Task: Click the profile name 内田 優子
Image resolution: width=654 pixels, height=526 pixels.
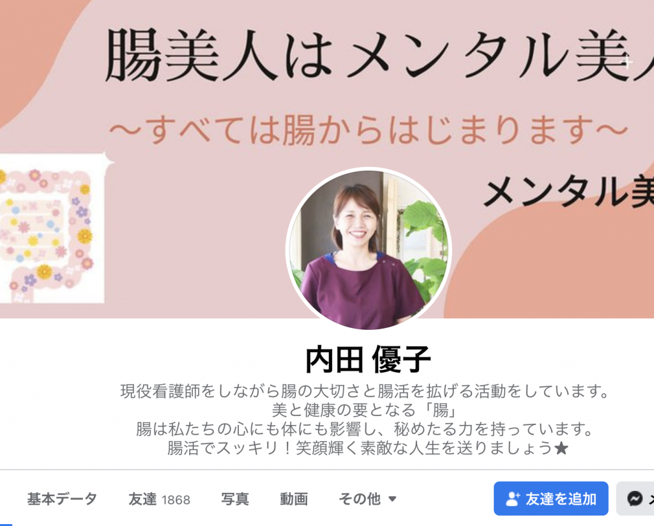Action: click(368, 359)
